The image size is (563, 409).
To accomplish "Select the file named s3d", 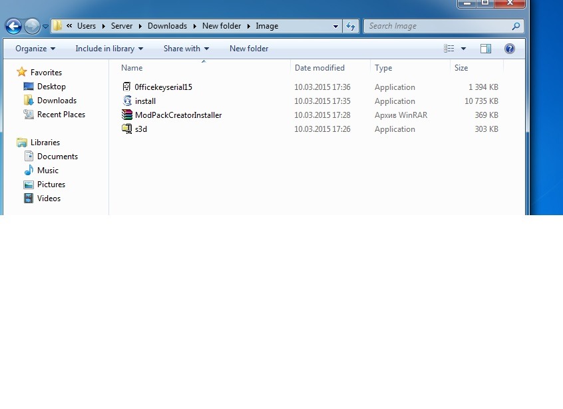I will tap(141, 129).
